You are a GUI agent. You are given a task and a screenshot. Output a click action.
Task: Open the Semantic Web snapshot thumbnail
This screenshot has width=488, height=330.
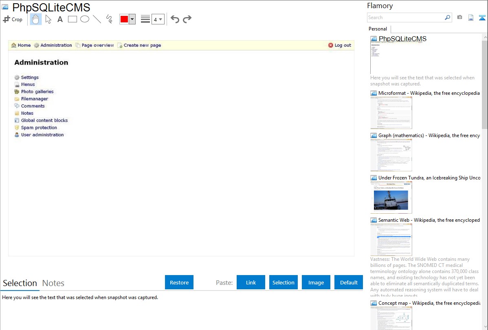[x=391, y=240]
